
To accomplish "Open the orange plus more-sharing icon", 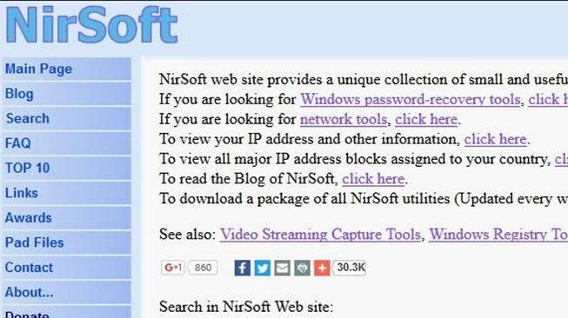I will (x=322, y=268).
